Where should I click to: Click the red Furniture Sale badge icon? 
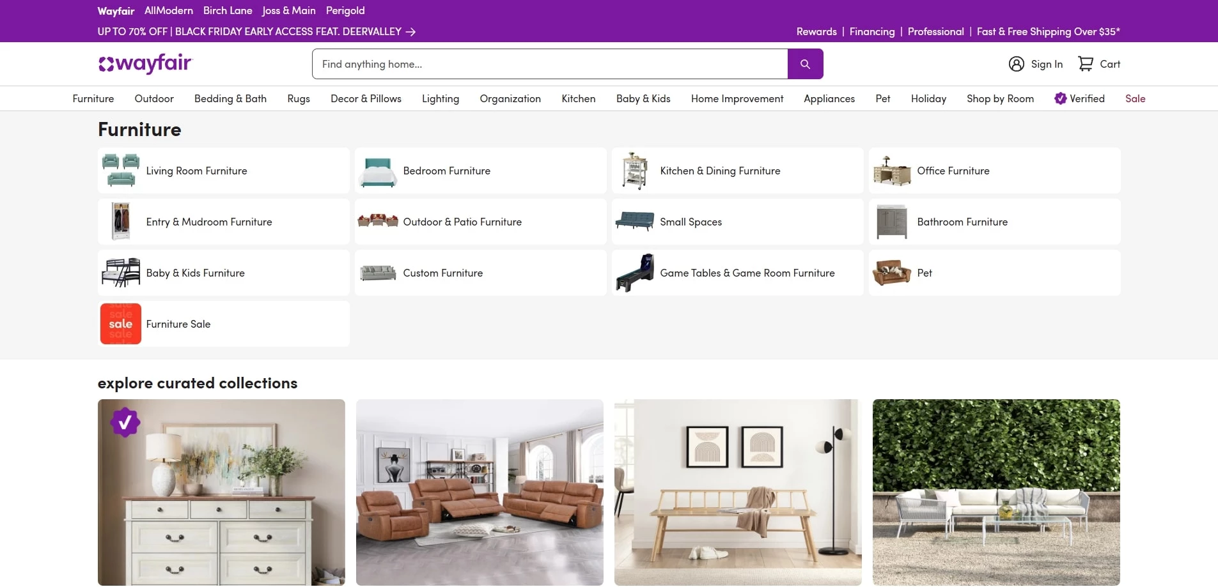pos(120,324)
